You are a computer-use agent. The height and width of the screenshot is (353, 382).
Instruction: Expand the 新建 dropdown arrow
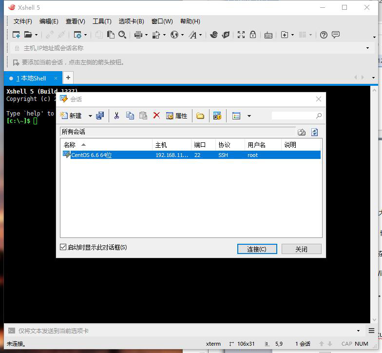tap(90, 116)
